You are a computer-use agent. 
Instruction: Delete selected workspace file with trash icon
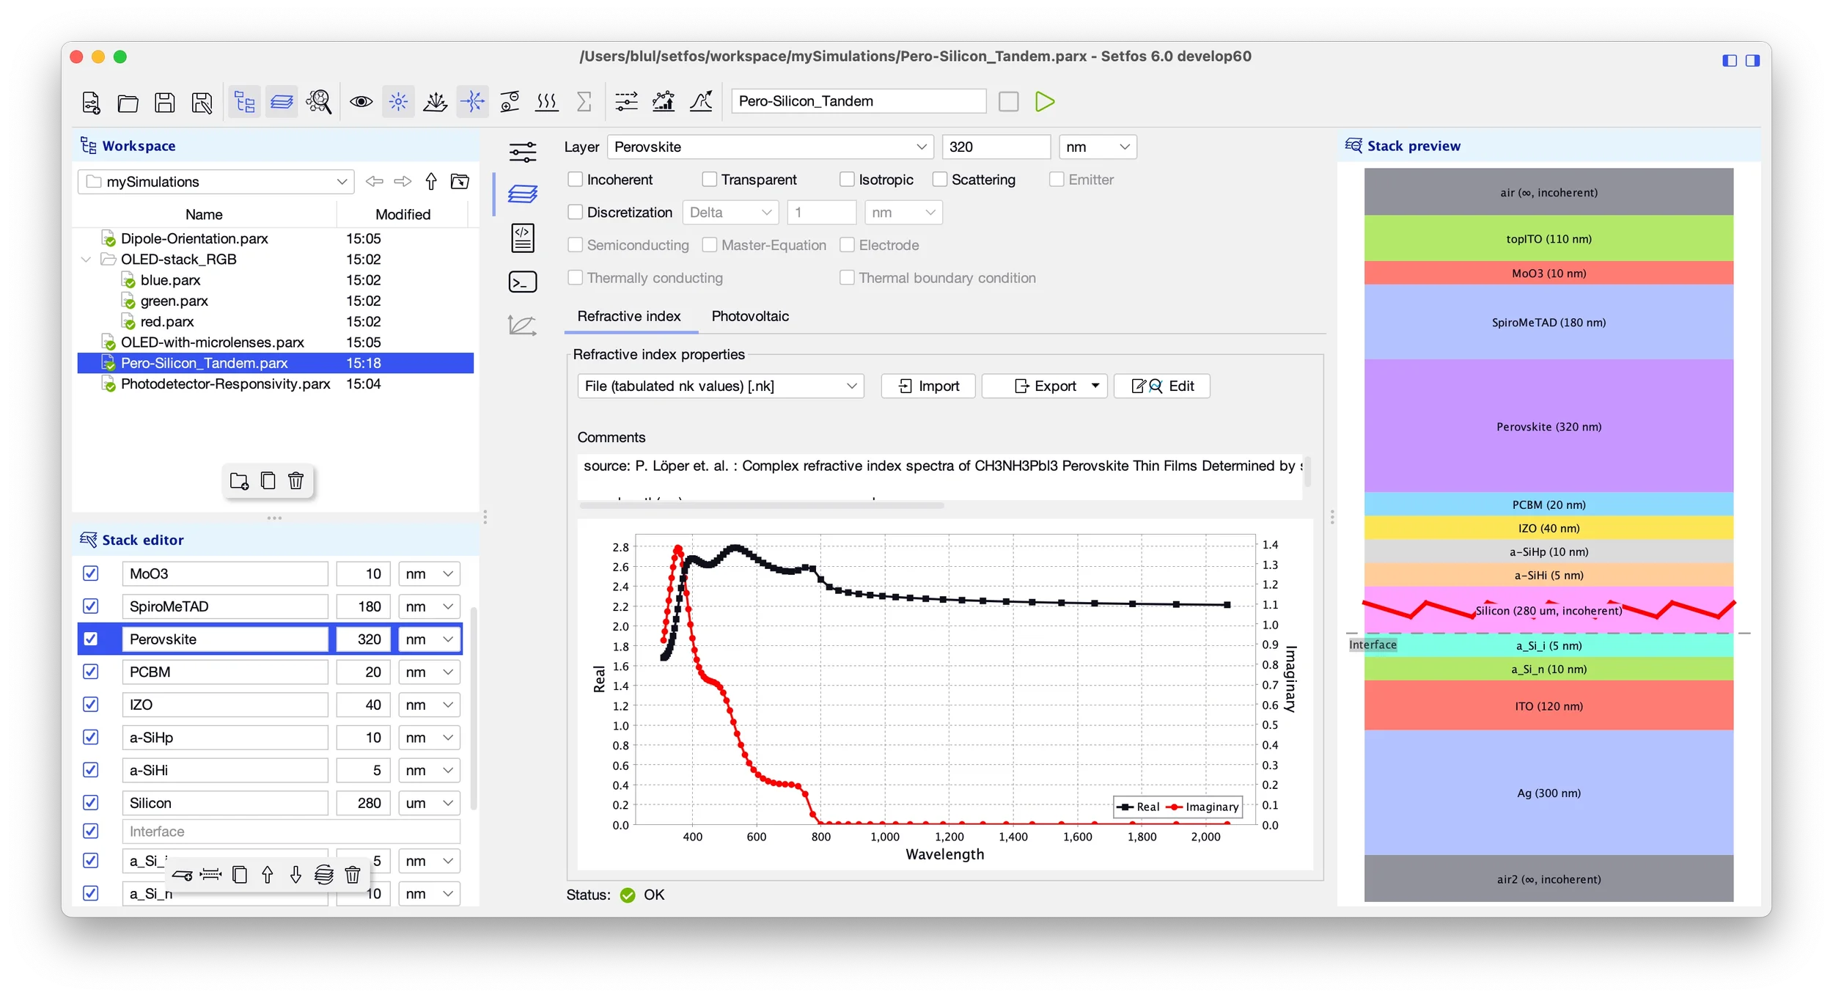pyautogui.click(x=295, y=481)
